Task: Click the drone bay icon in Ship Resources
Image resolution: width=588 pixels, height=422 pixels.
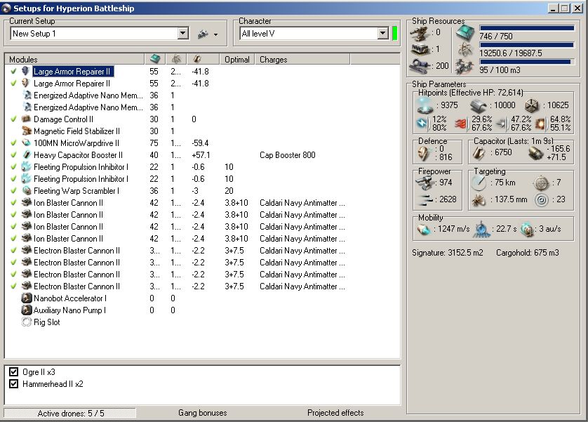Action: pos(465,67)
